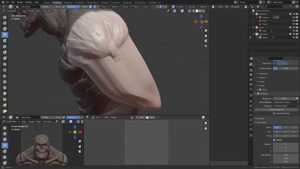The image size is (300, 169).
Task: Open the Tool properties tab icon
Action: (251, 65)
